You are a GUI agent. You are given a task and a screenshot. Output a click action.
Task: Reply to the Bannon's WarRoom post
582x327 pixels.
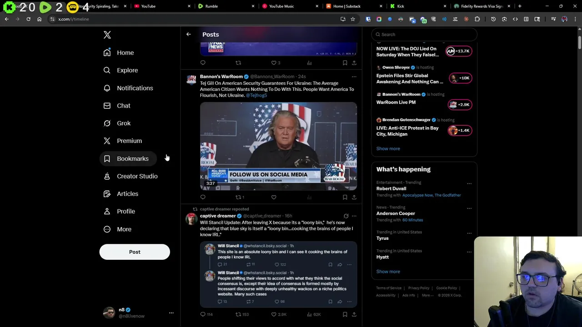[x=203, y=197]
